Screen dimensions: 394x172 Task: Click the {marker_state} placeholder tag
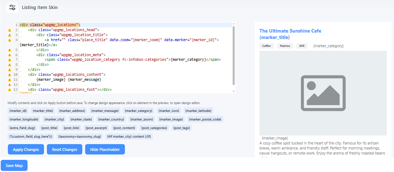[82, 119]
